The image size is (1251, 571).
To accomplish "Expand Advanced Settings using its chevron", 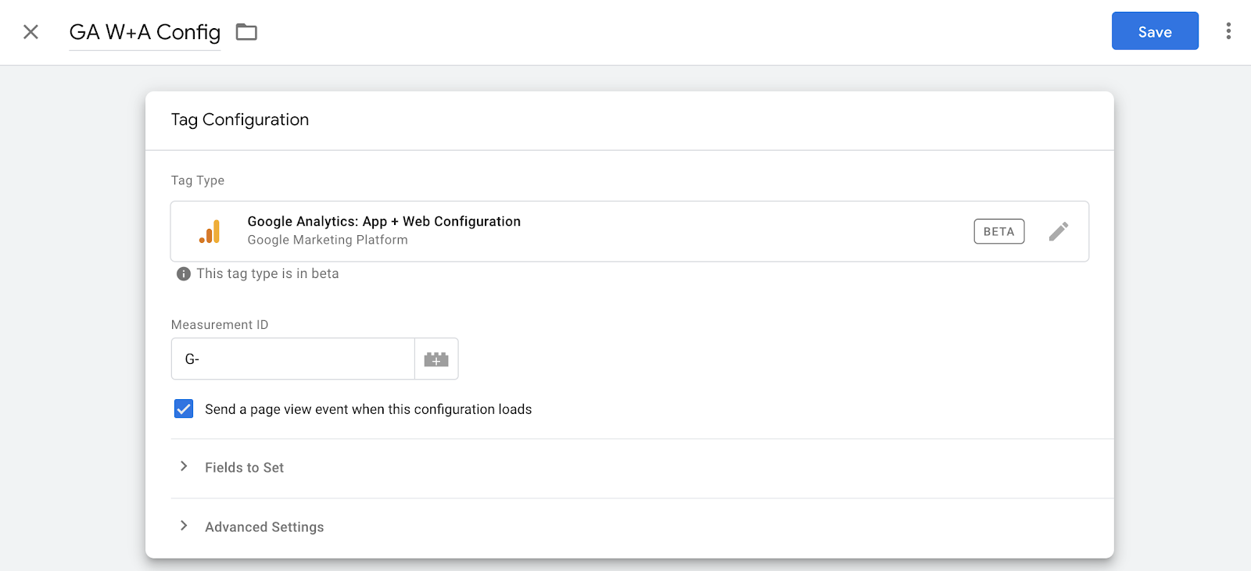I will [184, 526].
